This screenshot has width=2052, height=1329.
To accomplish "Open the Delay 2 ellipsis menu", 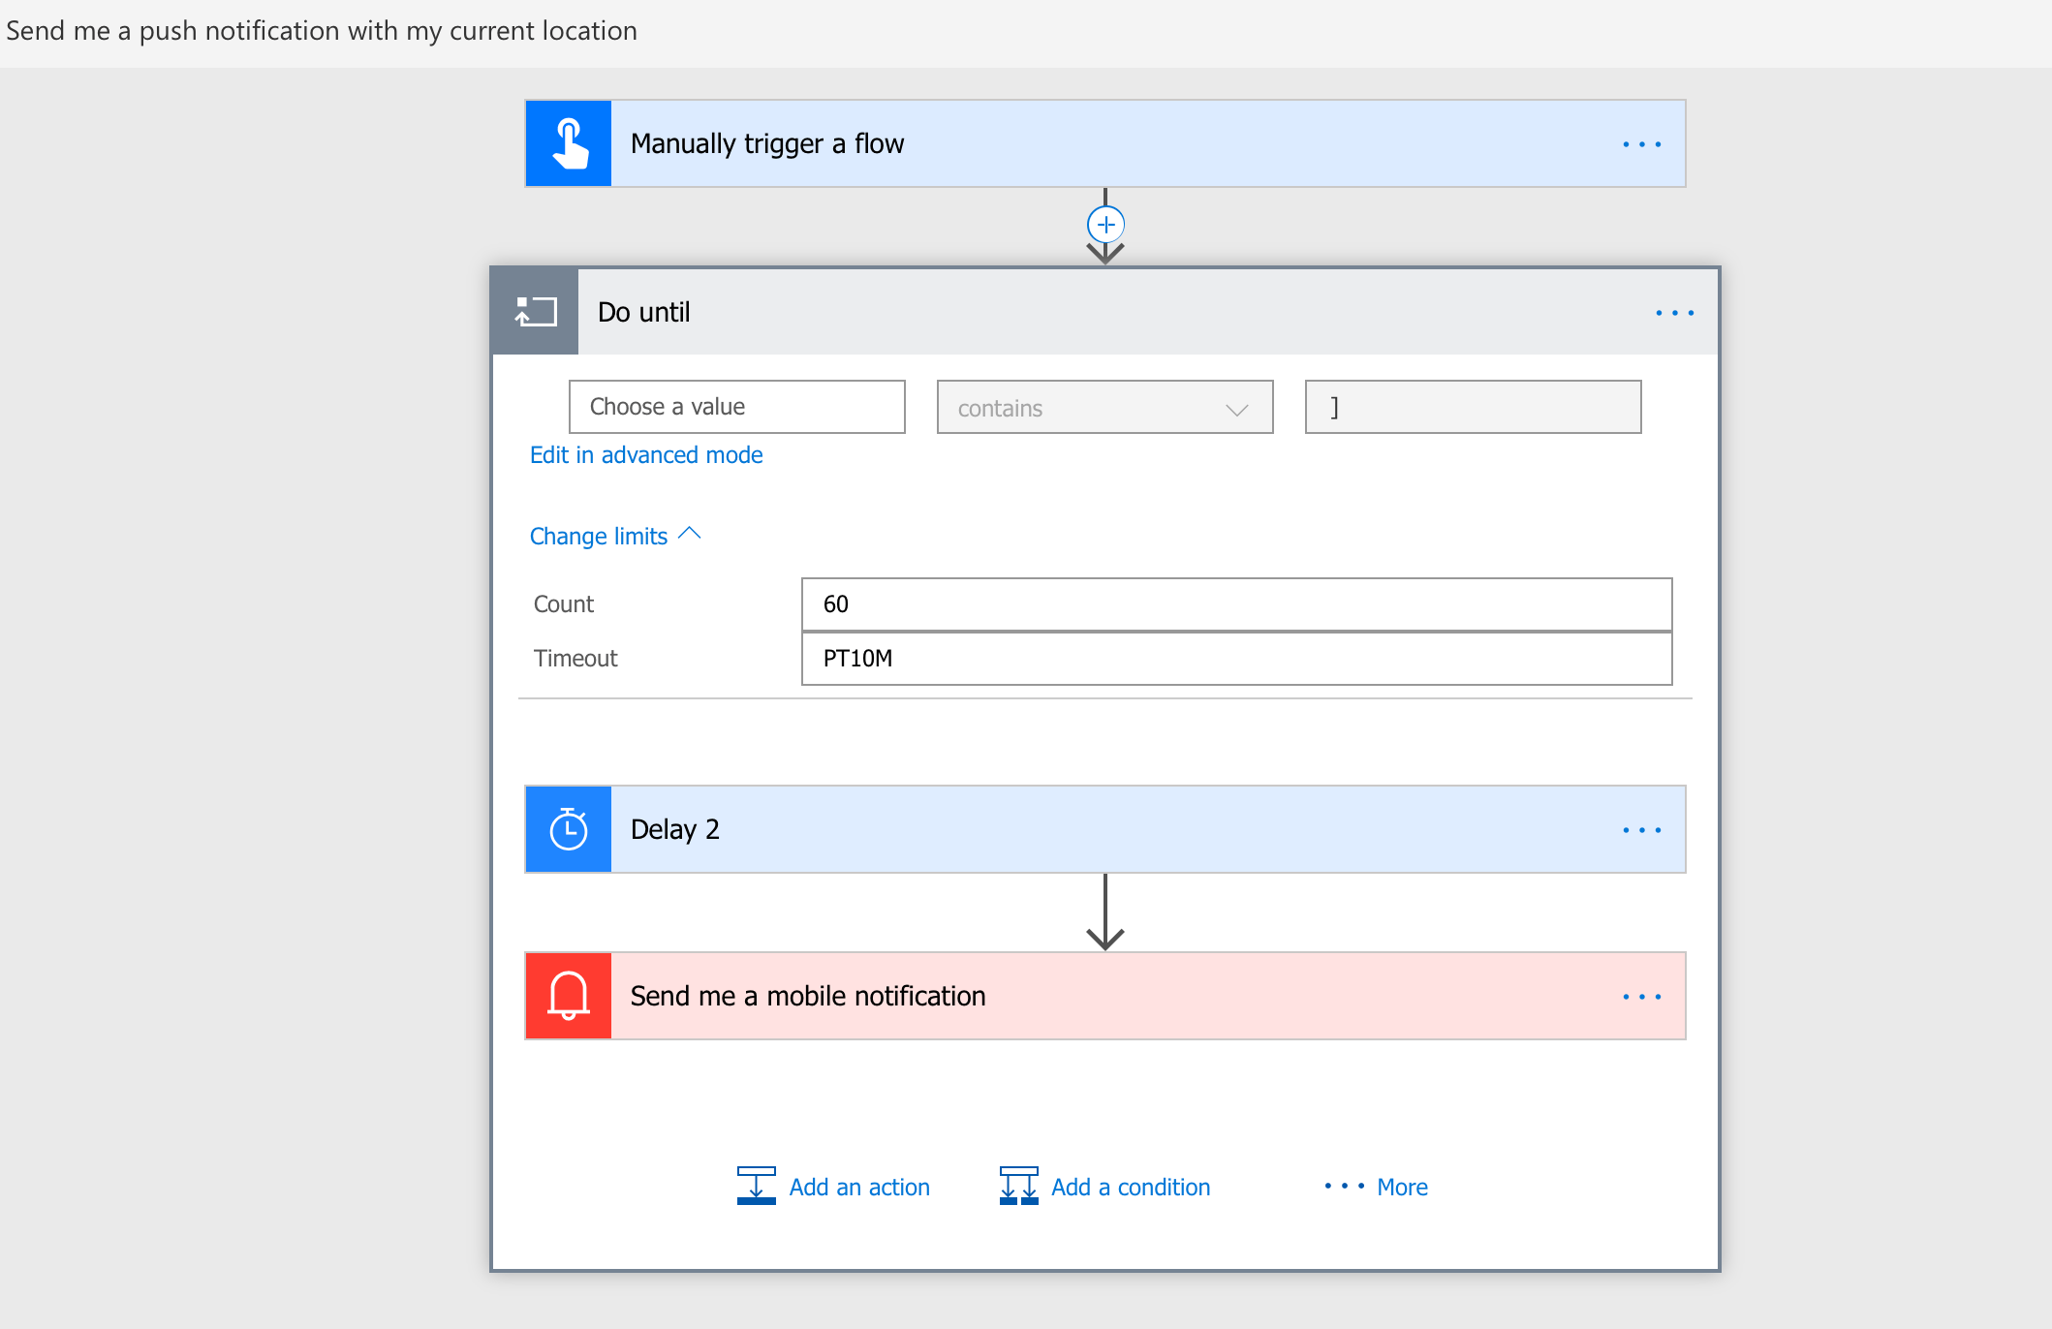I will click(x=1641, y=830).
